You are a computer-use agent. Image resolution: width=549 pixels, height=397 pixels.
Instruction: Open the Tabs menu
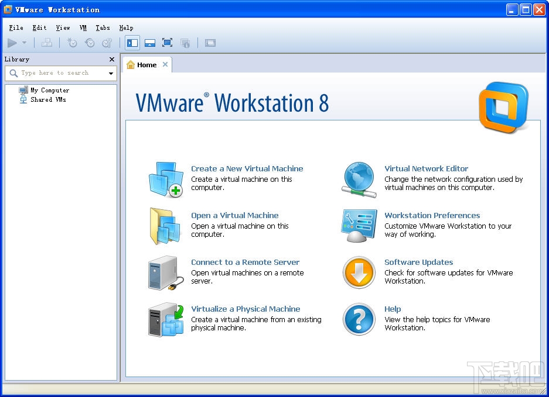[x=103, y=27]
